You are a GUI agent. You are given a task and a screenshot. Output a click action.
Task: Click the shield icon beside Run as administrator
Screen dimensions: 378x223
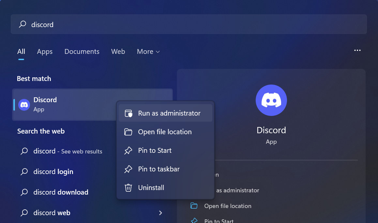point(129,113)
